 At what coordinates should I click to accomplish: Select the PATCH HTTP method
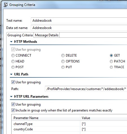111,61
